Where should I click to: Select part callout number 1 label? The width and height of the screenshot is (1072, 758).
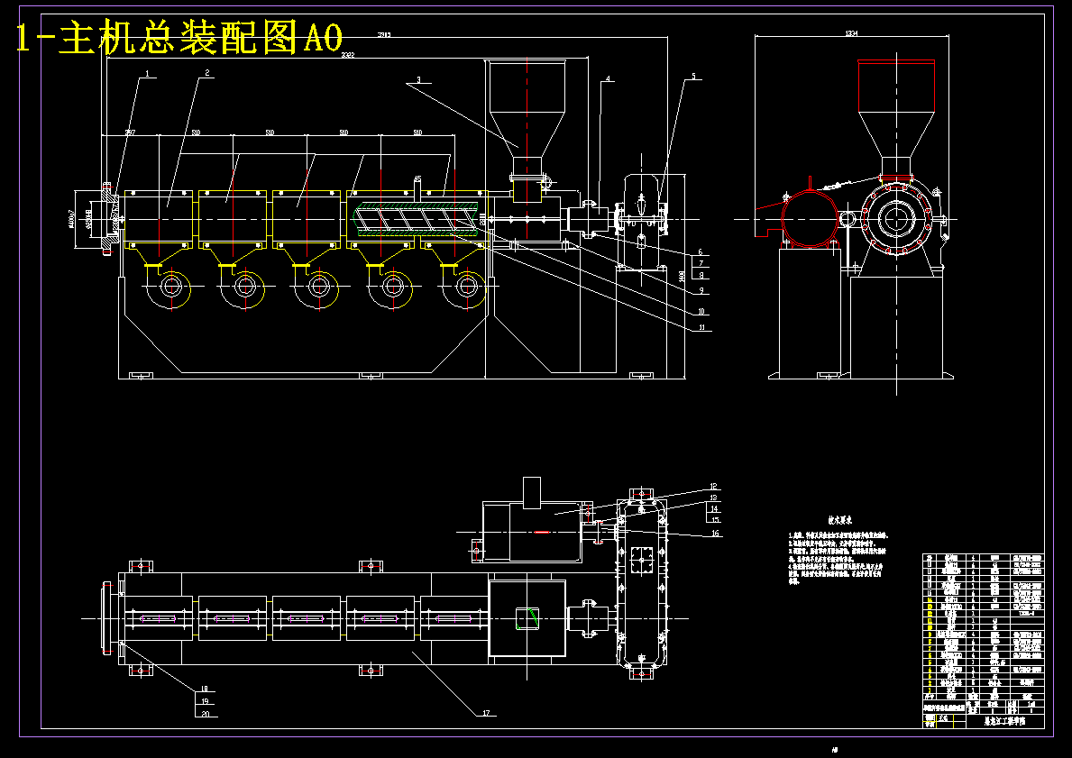click(x=147, y=73)
